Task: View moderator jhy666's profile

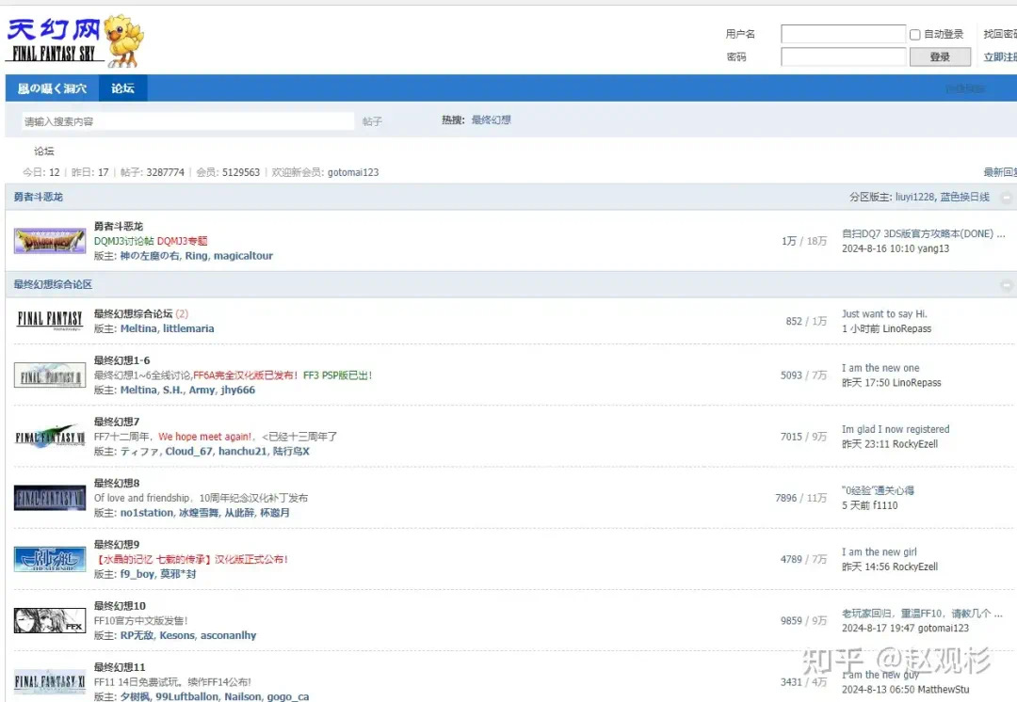Action: coord(238,391)
